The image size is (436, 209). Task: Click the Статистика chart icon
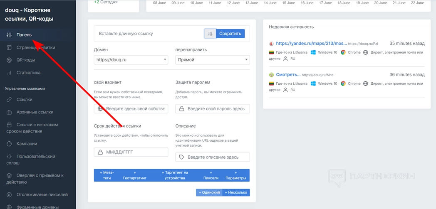tap(9, 73)
